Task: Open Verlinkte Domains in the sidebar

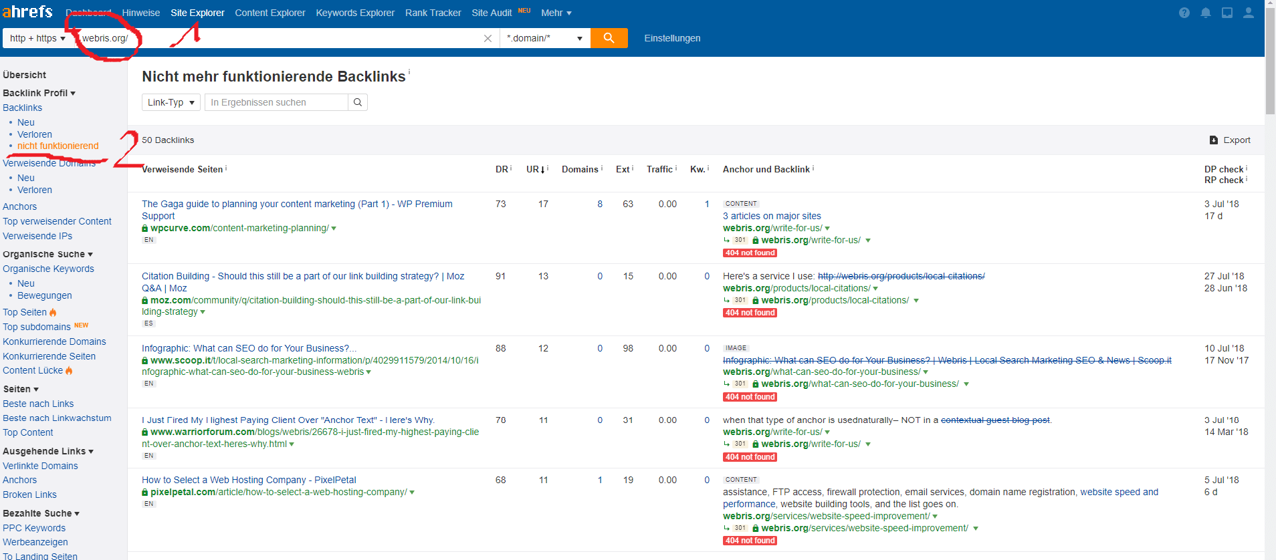Action: click(40, 466)
